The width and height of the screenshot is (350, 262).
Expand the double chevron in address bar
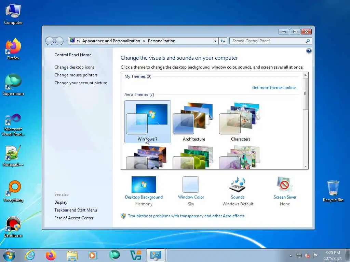[78, 41]
